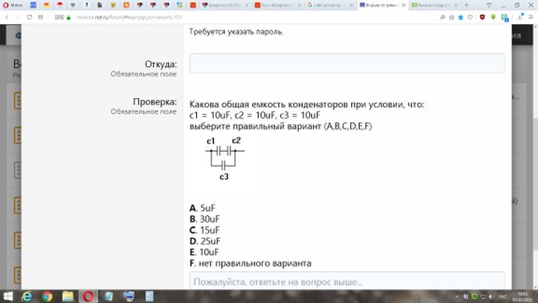Viewport: 538px width, 303px height.
Task: Click 'F. нет правильного варианта' text
Action: tap(251, 263)
